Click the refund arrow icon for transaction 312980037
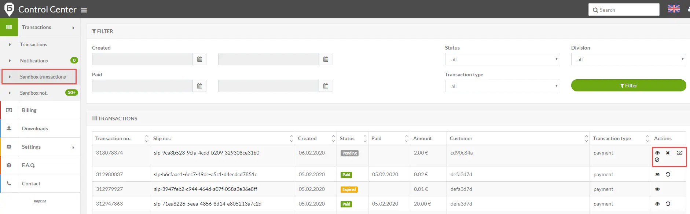 tap(668, 175)
